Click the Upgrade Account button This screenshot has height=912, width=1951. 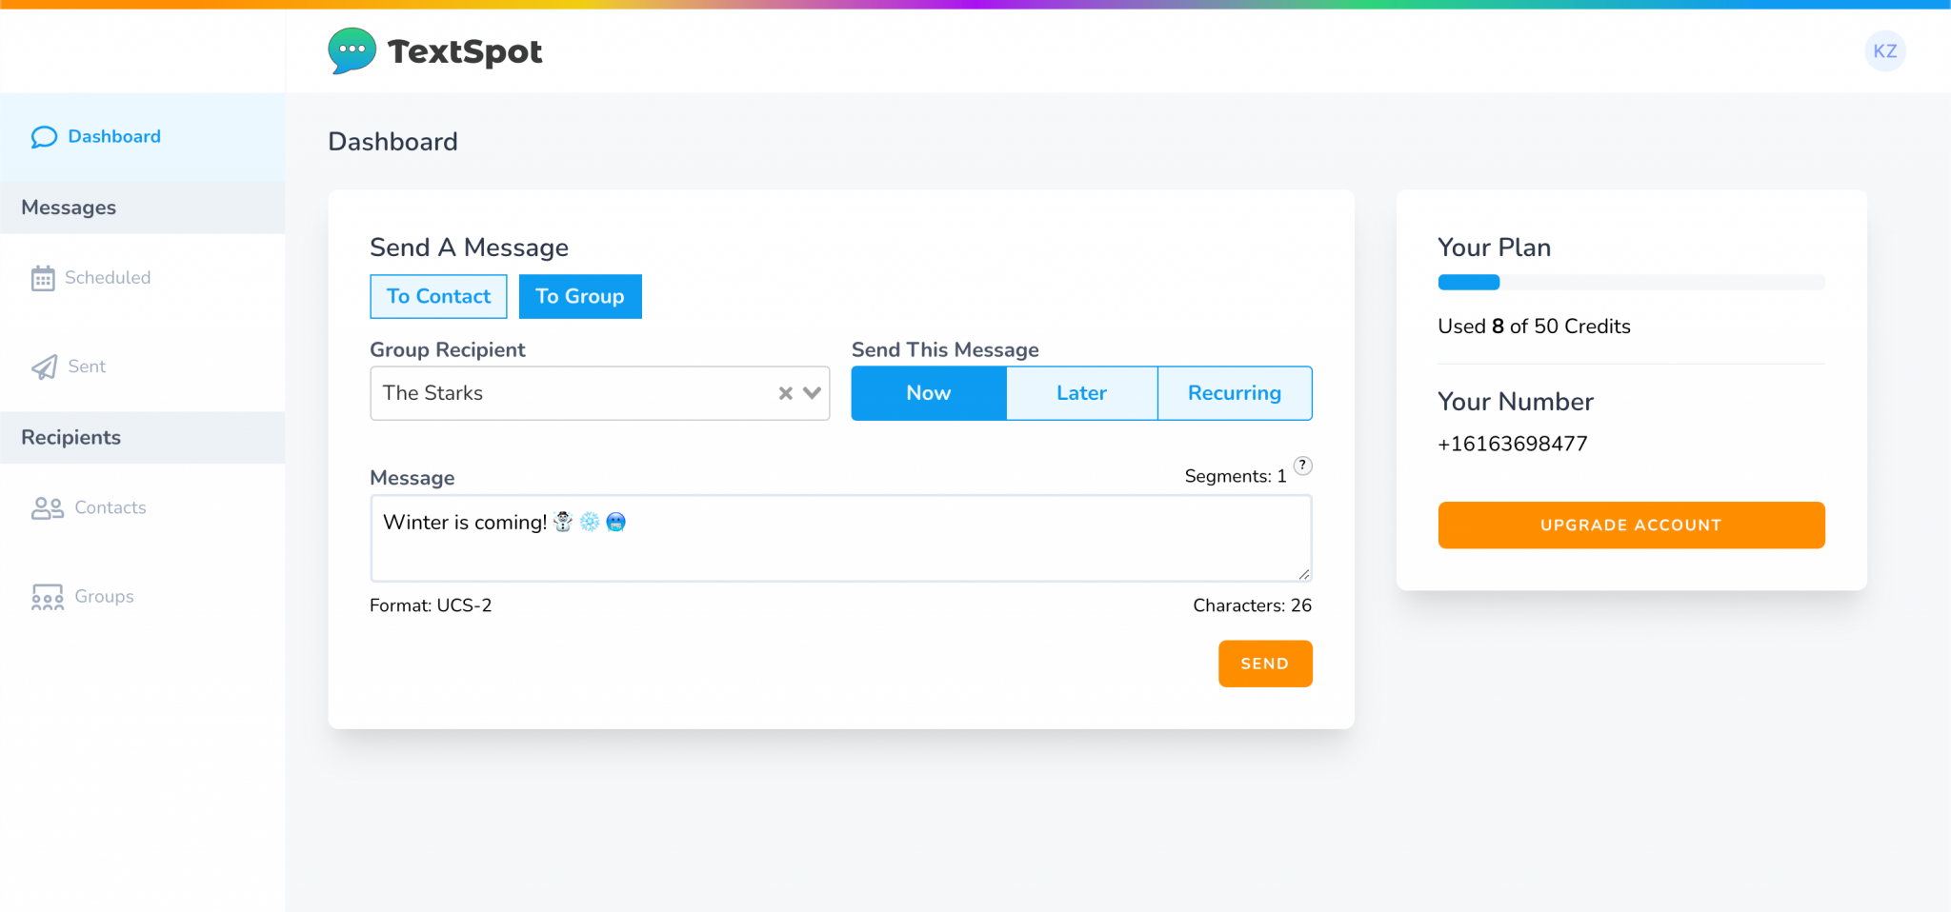click(x=1631, y=525)
